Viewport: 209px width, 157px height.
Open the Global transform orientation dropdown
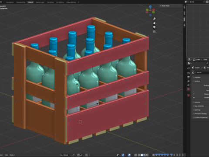66,155
